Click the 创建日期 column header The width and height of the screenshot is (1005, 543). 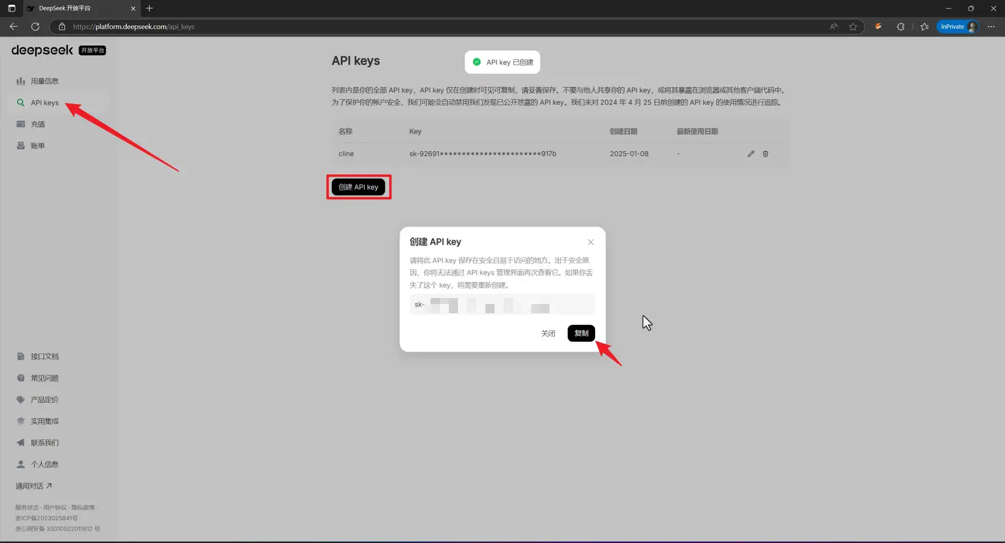623,132
